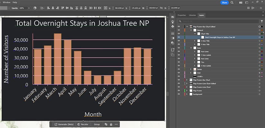Toggle visibility of the <Path> item
This screenshot has height=128, width=265.
tap(179, 76)
